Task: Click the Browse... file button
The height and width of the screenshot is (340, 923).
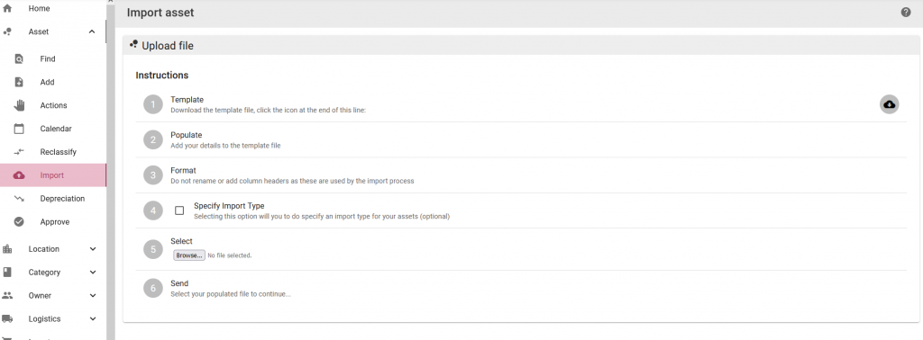Action: coord(189,255)
